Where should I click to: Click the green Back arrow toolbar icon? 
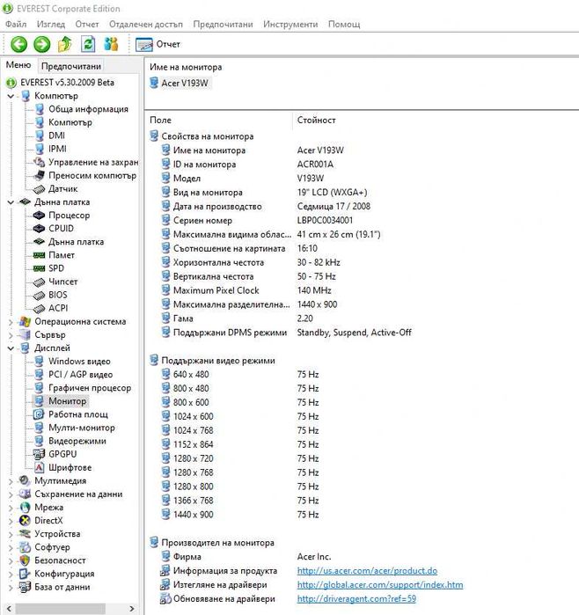(18, 44)
